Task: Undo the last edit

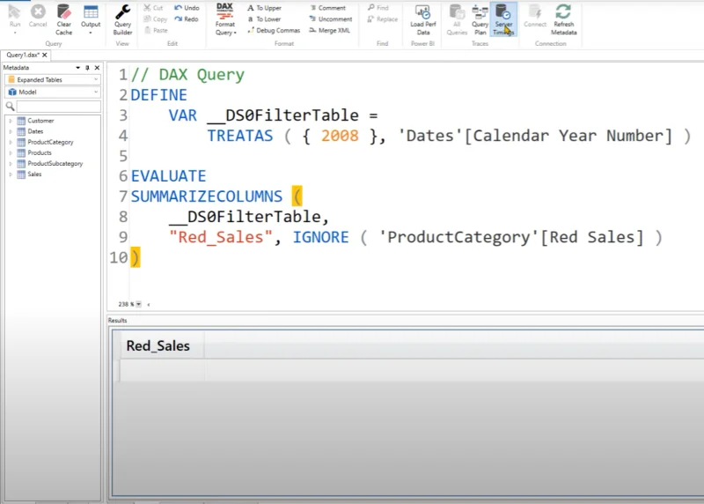Action: click(x=187, y=8)
